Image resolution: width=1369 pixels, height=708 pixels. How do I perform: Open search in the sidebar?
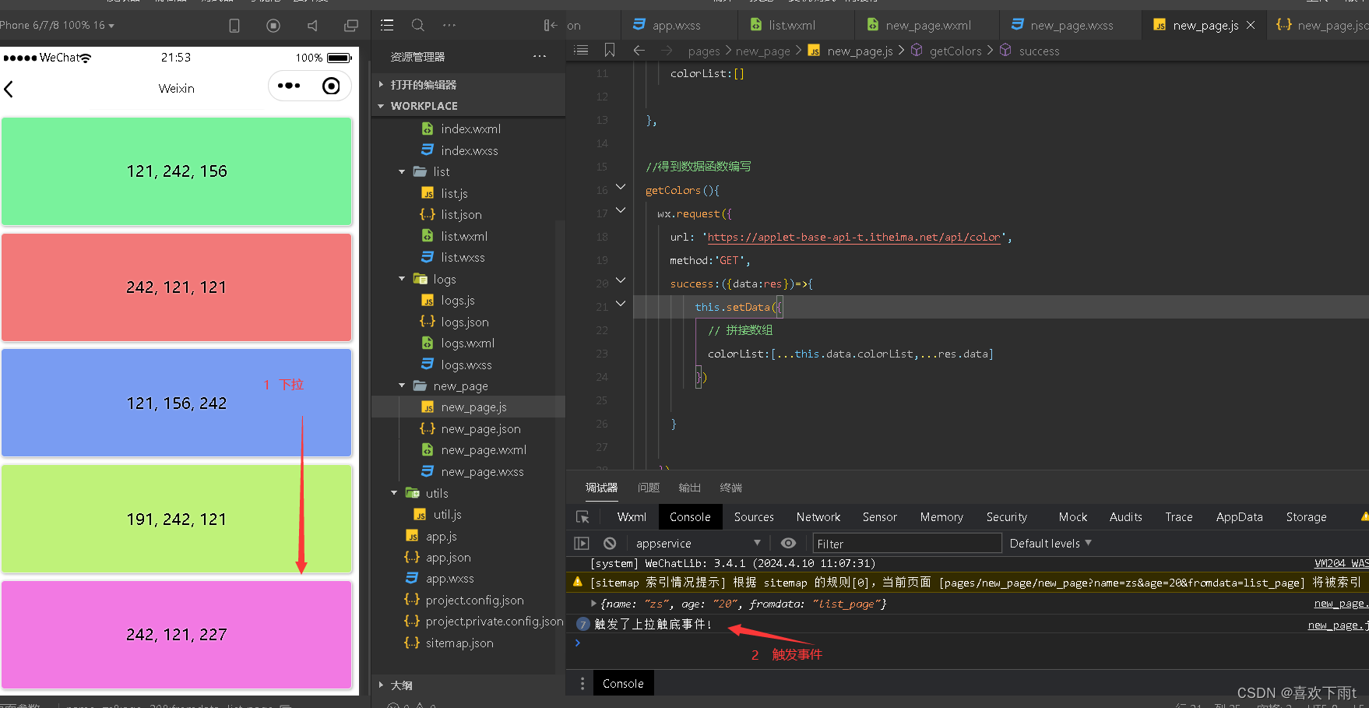418,25
